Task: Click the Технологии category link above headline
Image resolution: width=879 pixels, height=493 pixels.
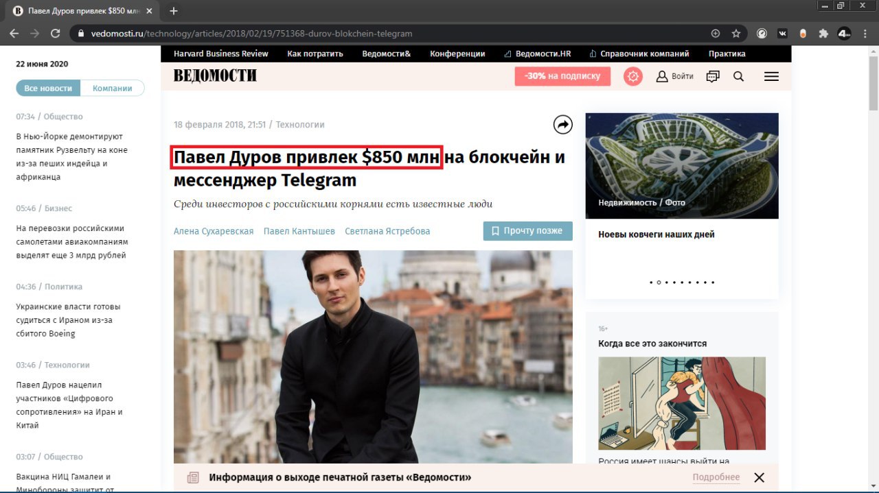Action: pyautogui.click(x=300, y=125)
